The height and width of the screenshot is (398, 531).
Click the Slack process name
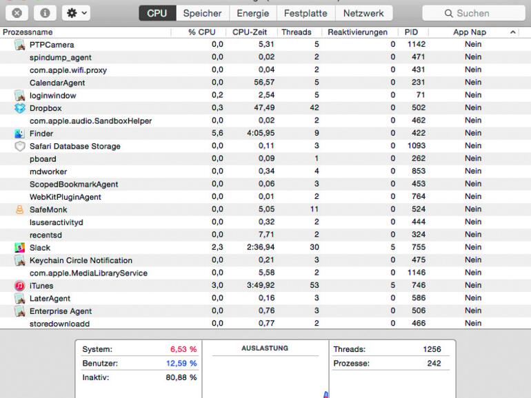(x=40, y=247)
